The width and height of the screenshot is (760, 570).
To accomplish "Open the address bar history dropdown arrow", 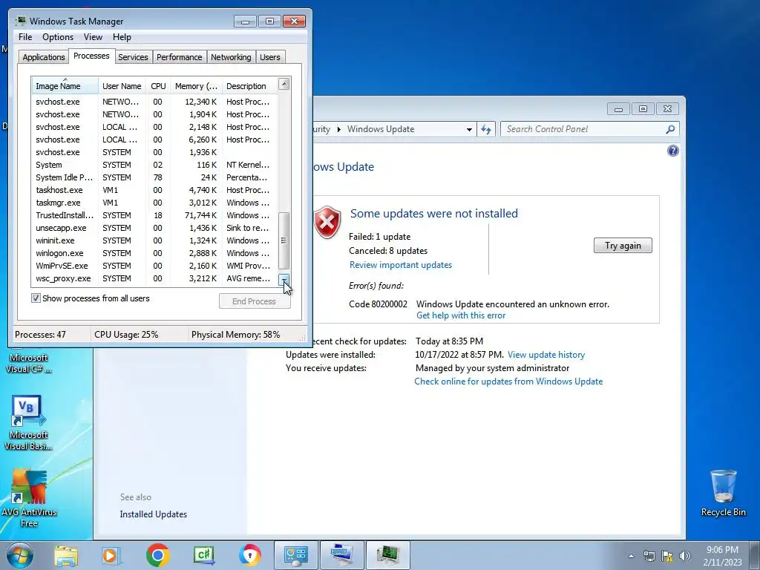I will pyautogui.click(x=469, y=129).
